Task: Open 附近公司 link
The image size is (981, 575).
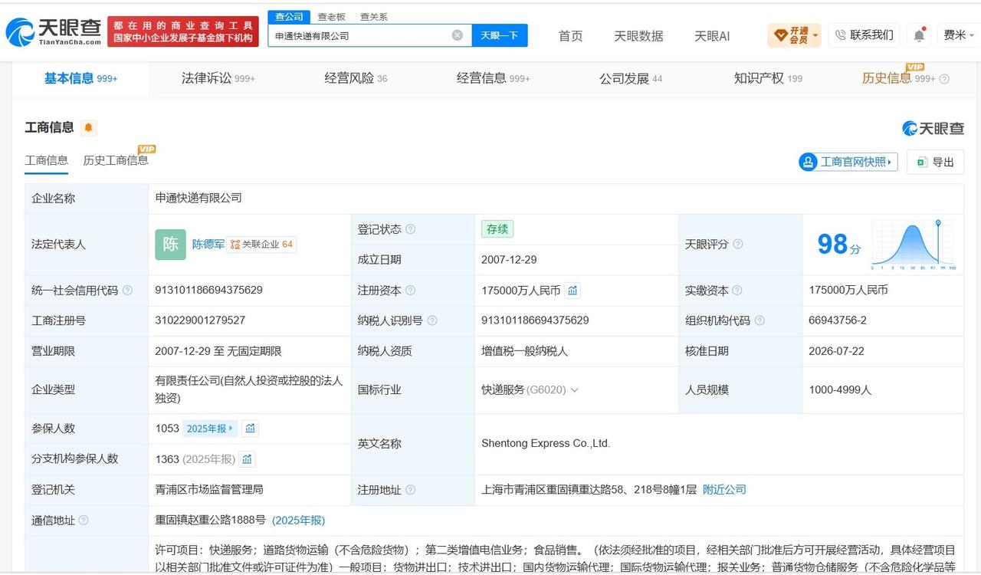Action: pos(724,490)
